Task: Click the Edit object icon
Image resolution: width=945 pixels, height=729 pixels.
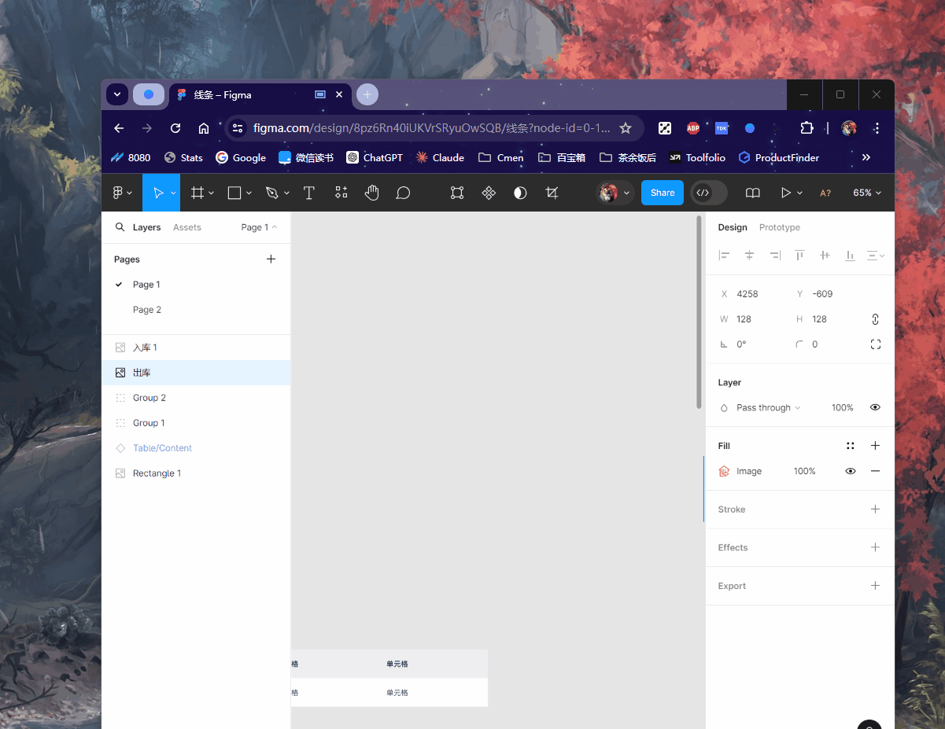Action: point(457,193)
